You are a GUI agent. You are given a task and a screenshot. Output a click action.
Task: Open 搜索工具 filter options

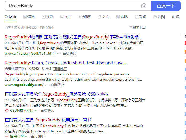[138, 28]
